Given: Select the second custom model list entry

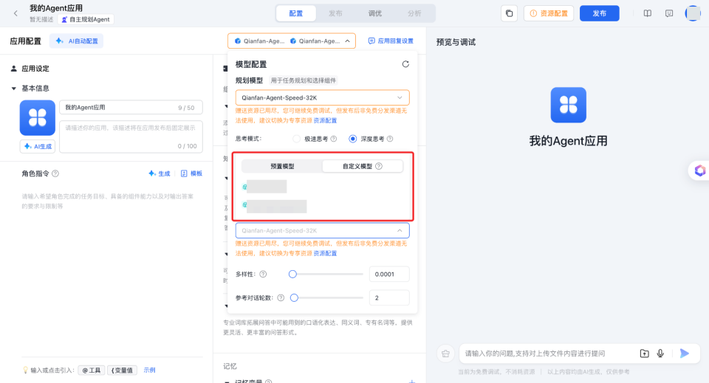Looking at the screenshot, I should coord(275,207).
